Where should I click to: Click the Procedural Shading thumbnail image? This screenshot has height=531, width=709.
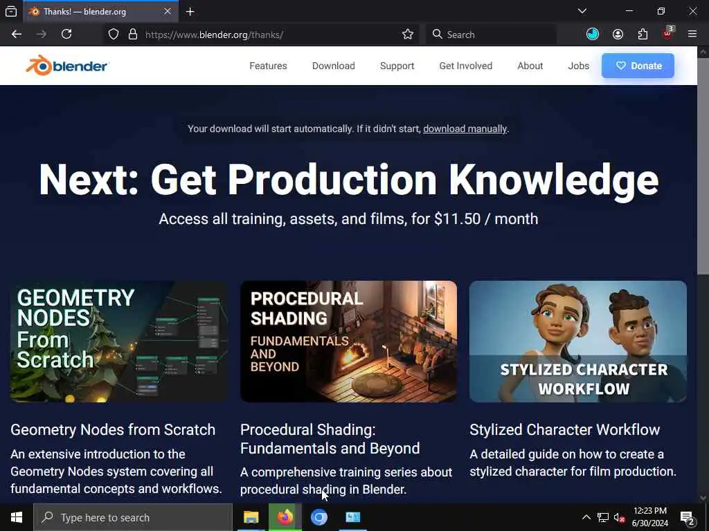349,342
